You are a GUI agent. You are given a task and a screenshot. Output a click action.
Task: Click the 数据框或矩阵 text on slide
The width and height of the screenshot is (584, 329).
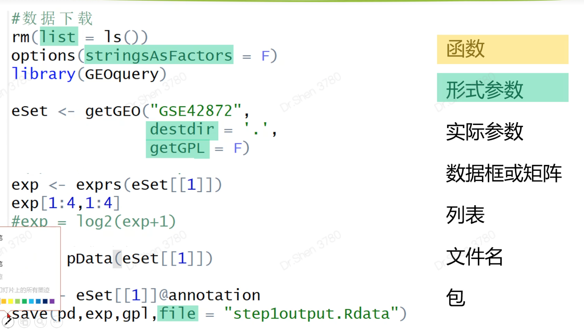pyautogui.click(x=504, y=173)
